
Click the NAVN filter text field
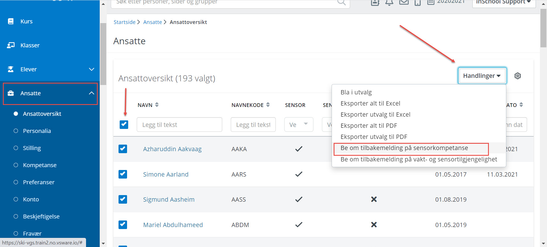tap(179, 124)
